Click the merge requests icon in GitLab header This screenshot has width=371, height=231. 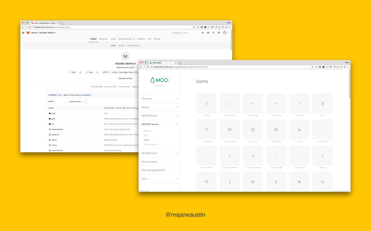coord(213,33)
